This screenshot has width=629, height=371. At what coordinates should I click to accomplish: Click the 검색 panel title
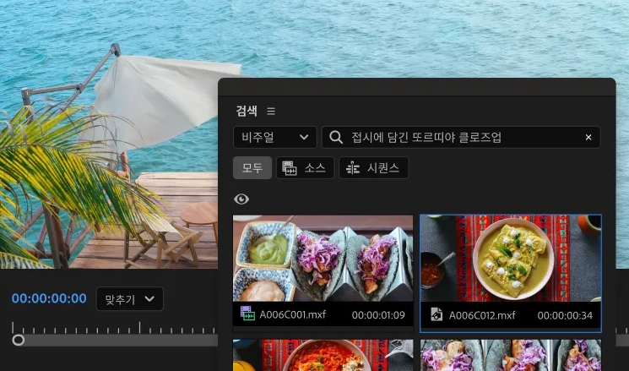point(247,111)
